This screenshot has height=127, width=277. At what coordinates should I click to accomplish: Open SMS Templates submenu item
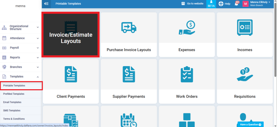coord(21,110)
